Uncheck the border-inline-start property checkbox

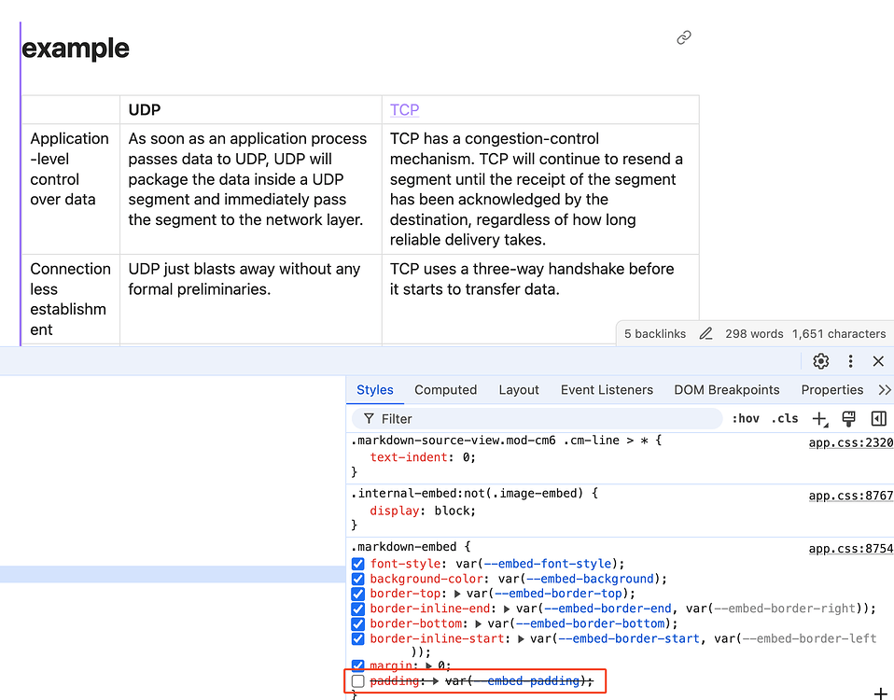click(358, 639)
